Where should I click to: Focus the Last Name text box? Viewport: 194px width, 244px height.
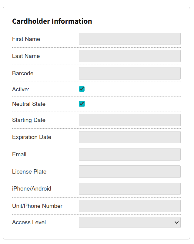click(129, 56)
